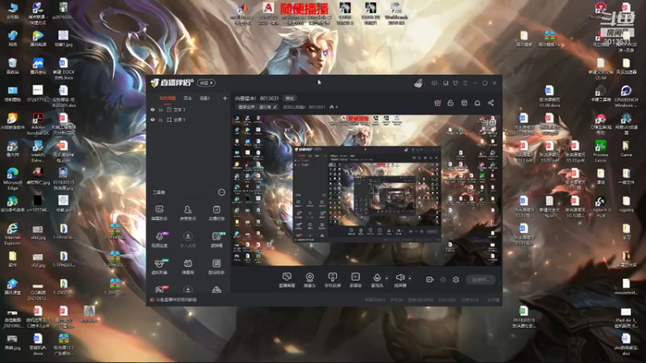
Task: Switch to the middle scene tab
Action: 187,98
